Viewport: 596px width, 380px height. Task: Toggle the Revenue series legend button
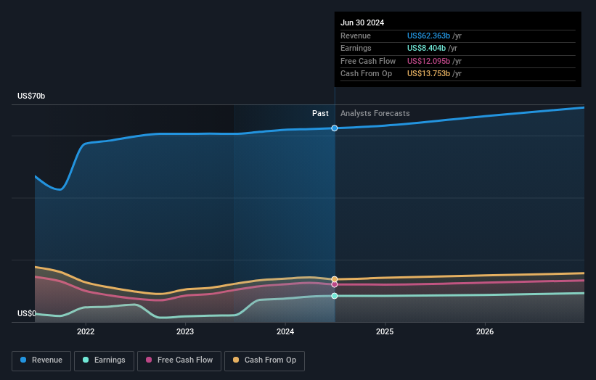pos(41,360)
